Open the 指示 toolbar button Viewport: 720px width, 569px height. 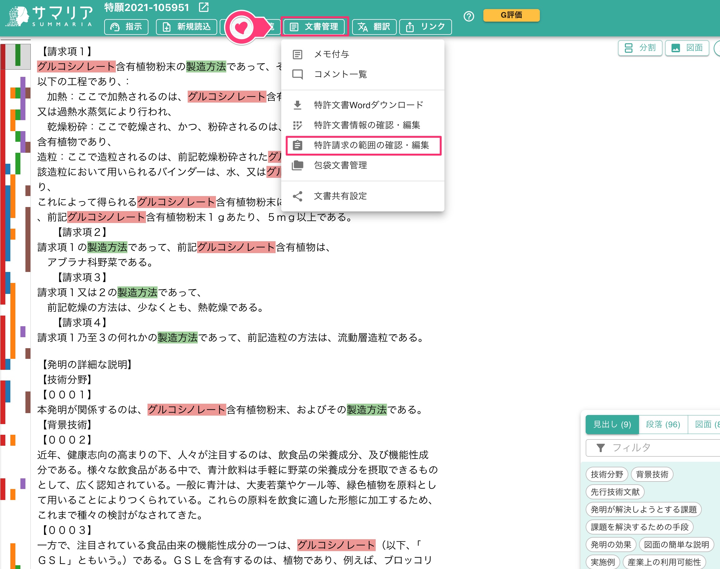(126, 27)
